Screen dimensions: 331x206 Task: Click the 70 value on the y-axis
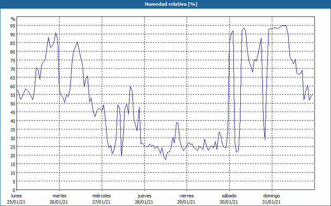click(13, 69)
